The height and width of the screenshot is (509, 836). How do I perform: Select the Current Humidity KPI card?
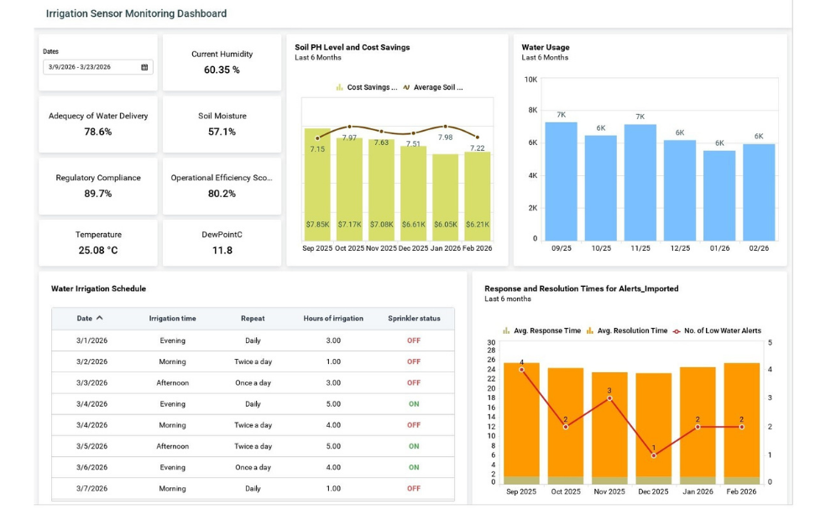point(222,62)
